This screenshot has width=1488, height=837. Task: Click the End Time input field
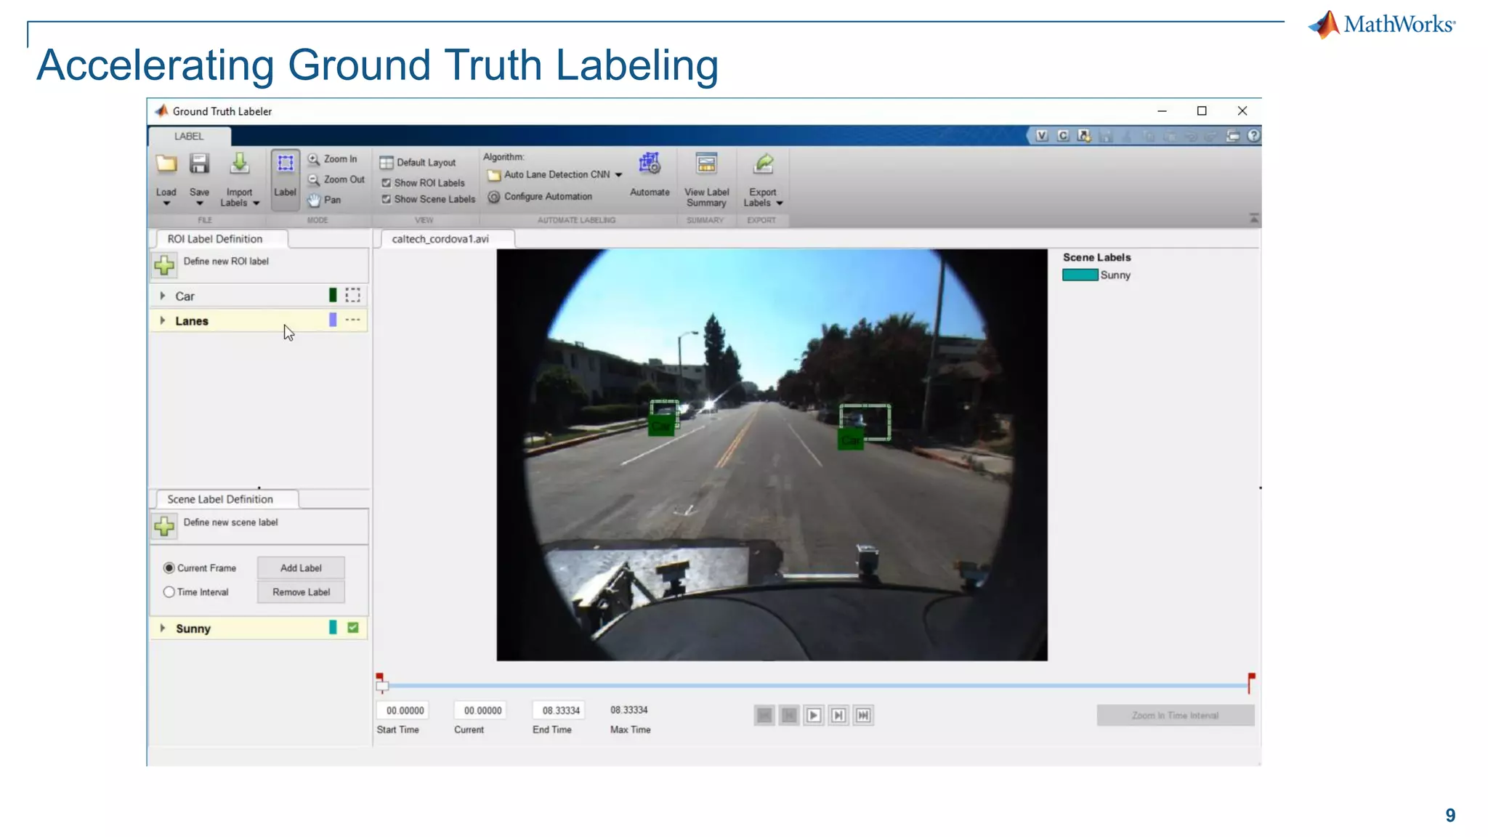tap(560, 711)
